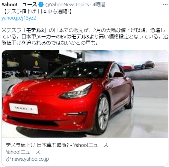Open the @YahooNewsTopics handle

tap(67, 5)
